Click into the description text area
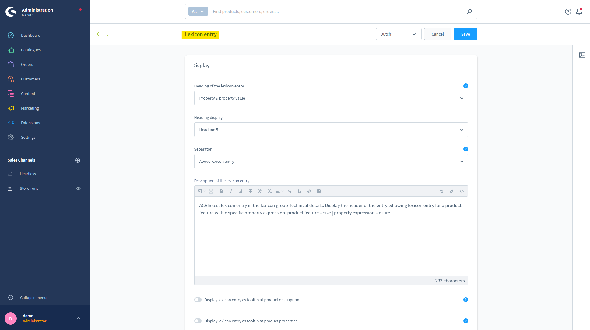 tap(331, 236)
